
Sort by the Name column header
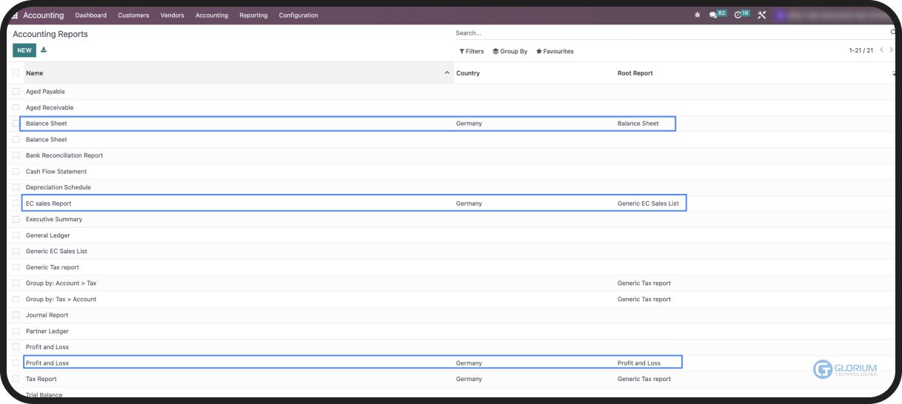click(x=35, y=73)
